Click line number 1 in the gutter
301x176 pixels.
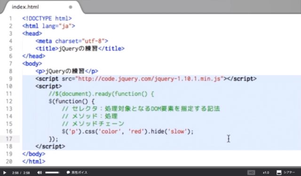[10, 19]
